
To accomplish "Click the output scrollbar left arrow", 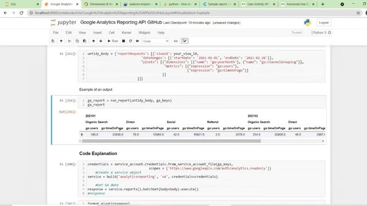I will click(x=80, y=141).
